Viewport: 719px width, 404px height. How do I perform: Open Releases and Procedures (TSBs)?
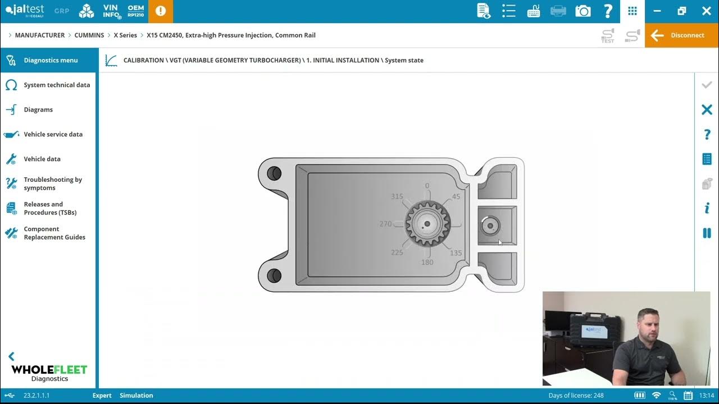(x=48, y=208)
